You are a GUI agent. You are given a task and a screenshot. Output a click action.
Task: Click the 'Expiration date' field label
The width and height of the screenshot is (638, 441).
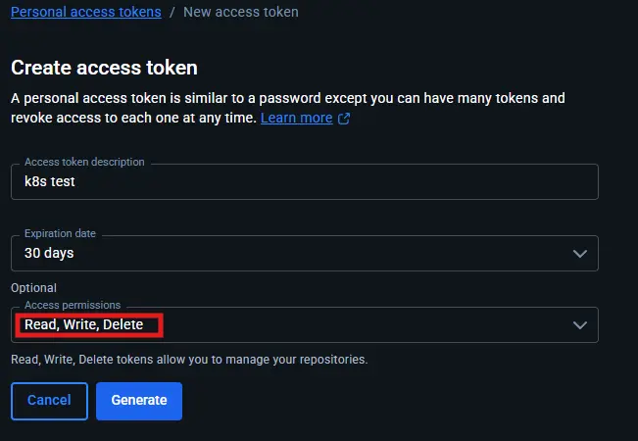(x=61, y=234)
